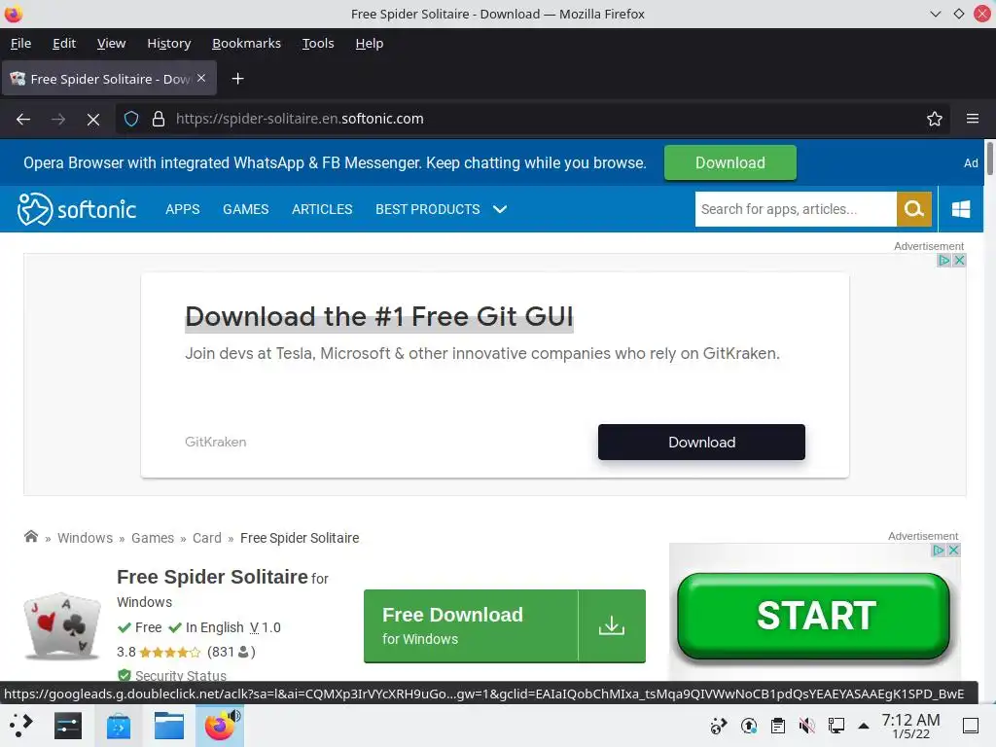Click the Softonic logo
This screenshot has height=747, width=996.
77,209
